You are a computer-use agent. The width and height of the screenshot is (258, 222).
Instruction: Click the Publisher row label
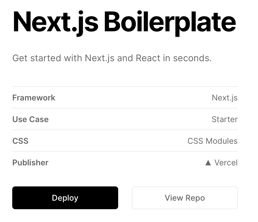[30, 163]
